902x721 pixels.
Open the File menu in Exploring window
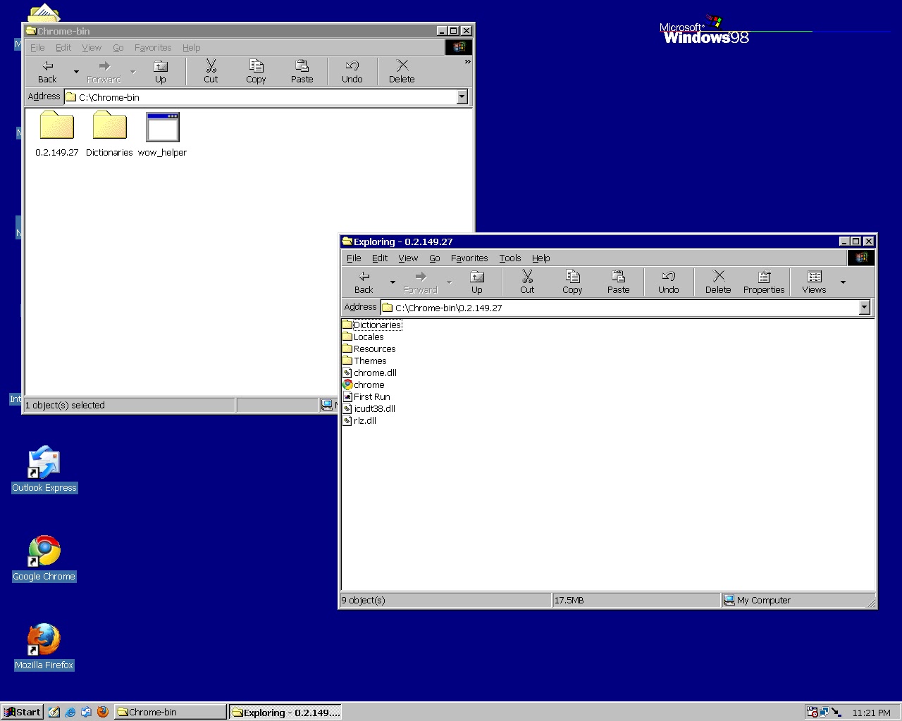click(354, 258)
